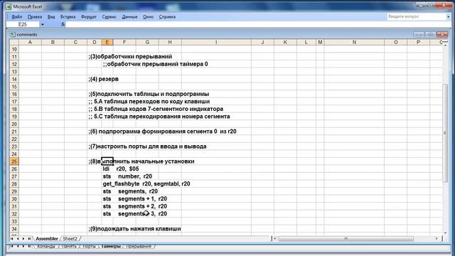Viewport: 455px width, 256px height.
Task: Close the comments workbook window
Action: [x=442, y=35]
